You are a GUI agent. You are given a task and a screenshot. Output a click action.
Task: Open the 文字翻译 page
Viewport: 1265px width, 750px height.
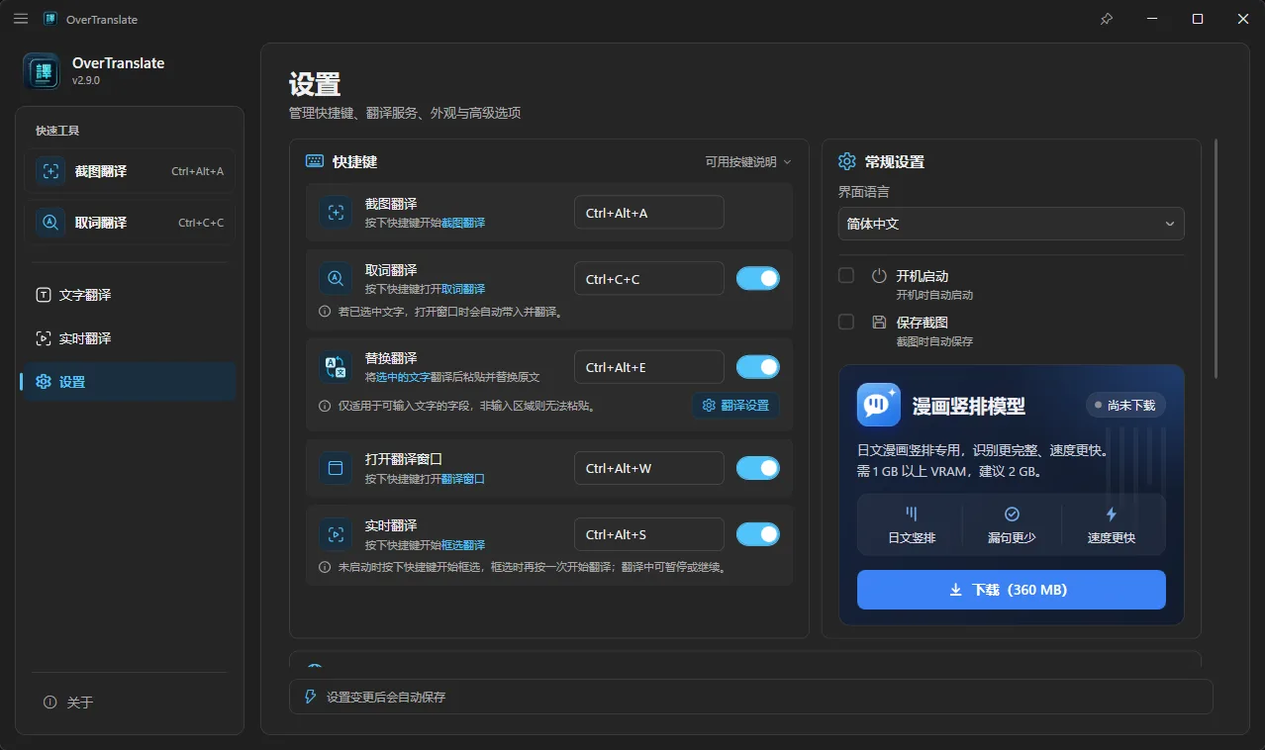coord(130,295)
